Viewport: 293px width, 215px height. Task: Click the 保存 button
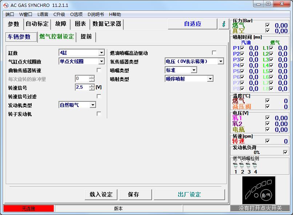pyautogui.click(x=133, y=194)
